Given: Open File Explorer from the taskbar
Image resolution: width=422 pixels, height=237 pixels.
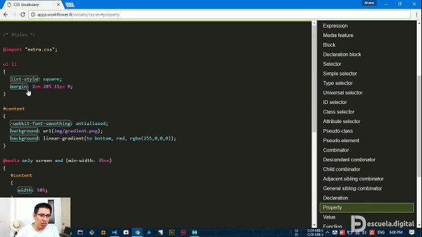Looking at the screenshot, I should click(x=80, y=232).
